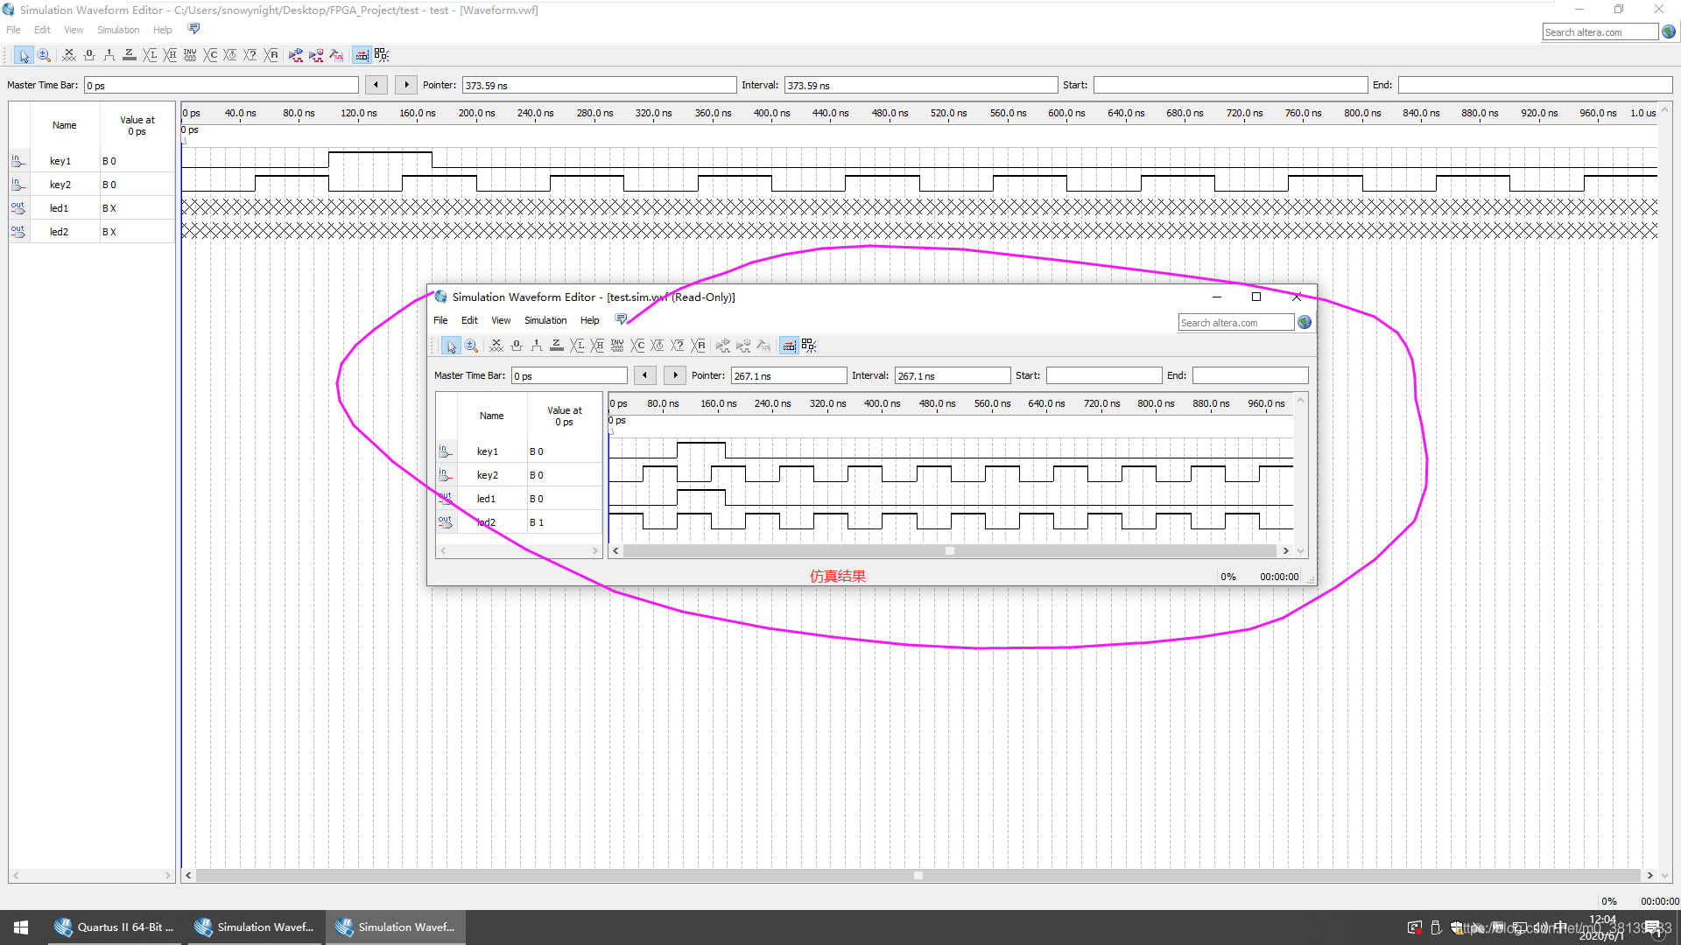The width and height of the screenshot is (1681, 945).
Task: Click Quartus II 64-Bit taskbar button
Action: 115,927
